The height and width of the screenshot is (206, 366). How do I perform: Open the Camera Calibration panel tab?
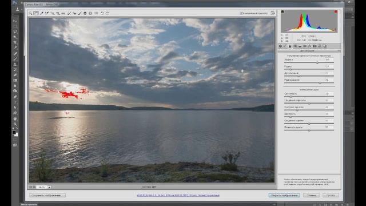315,46
